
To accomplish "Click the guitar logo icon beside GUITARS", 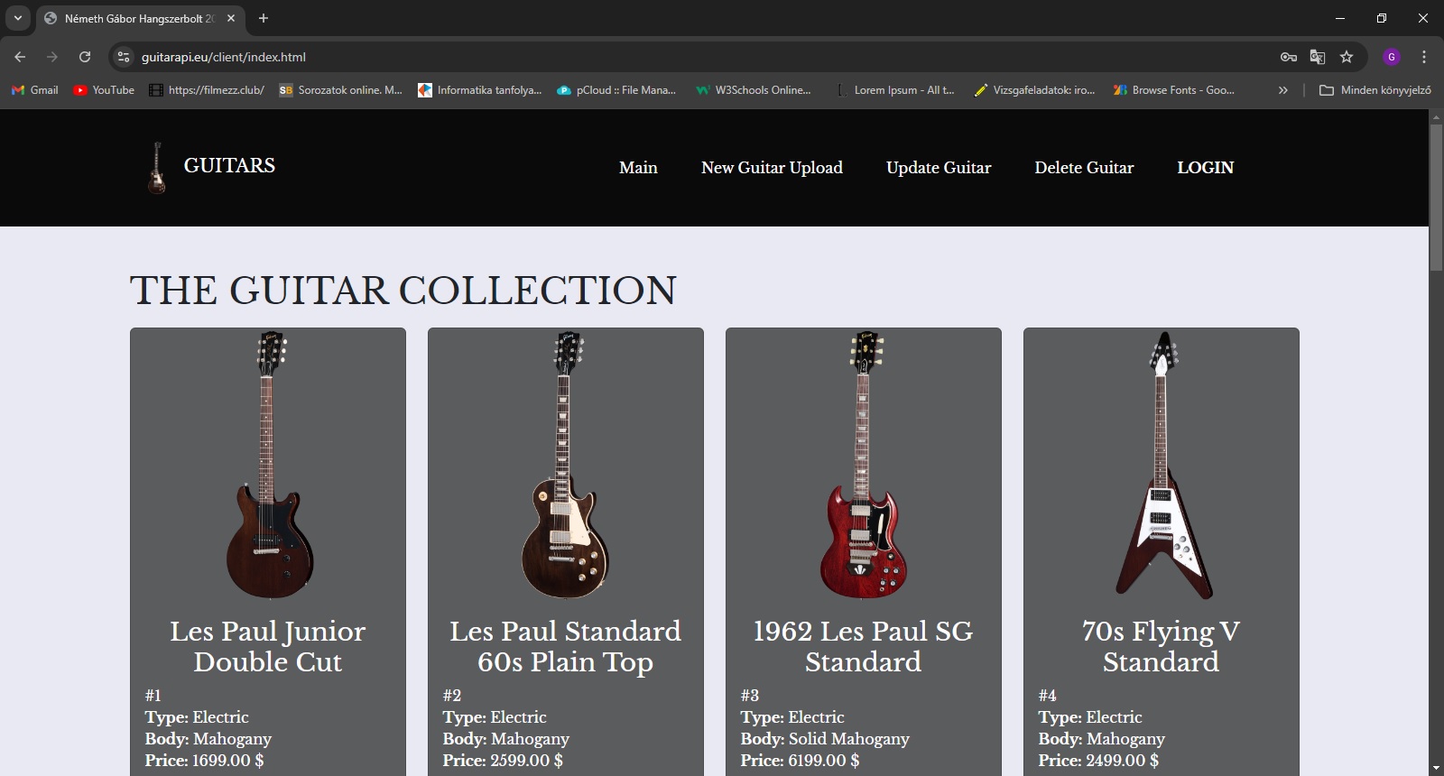I will (x=157, y=168).
